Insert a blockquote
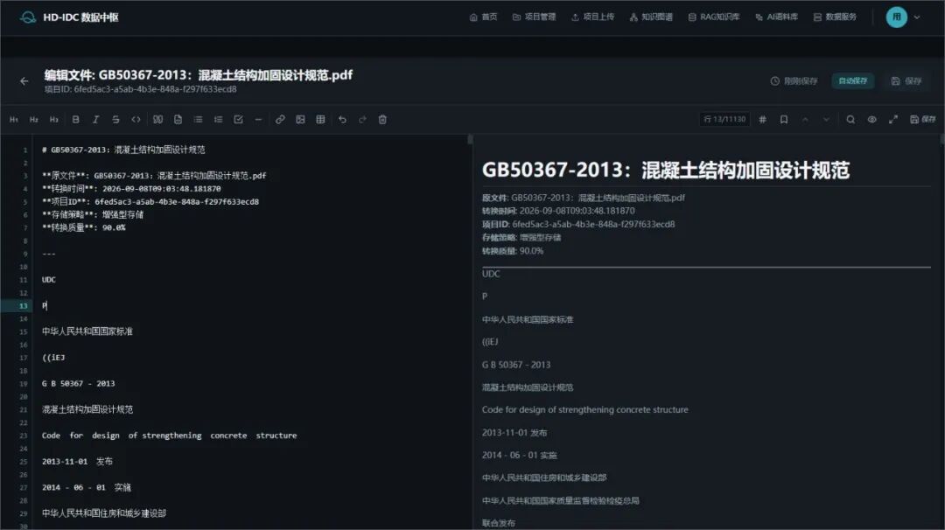Screen dimensions: 945x530 (x=157, y=119)
